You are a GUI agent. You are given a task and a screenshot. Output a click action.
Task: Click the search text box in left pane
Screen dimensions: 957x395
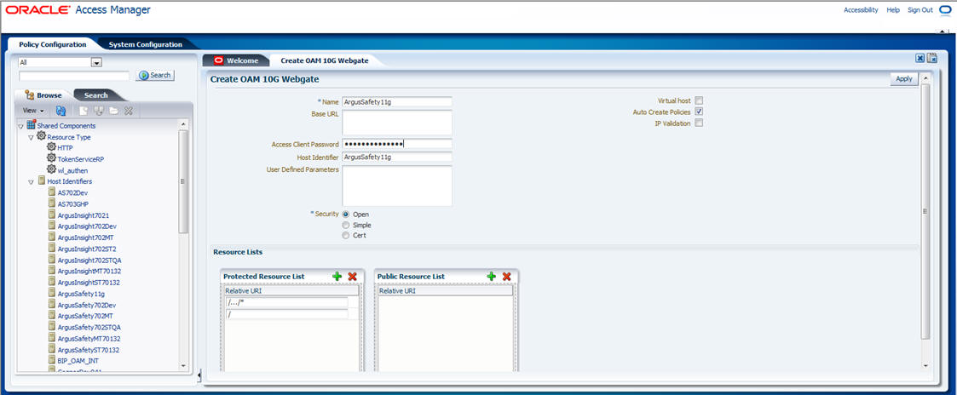pyautogui.click(x=74, y=76)
